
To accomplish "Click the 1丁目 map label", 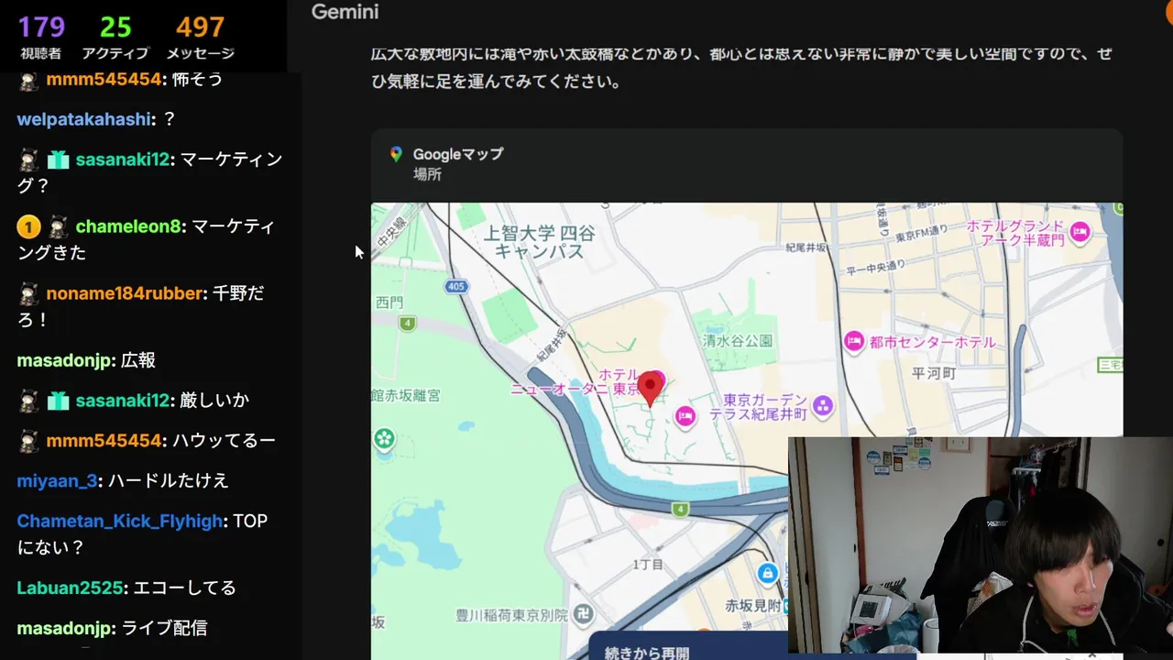I will [x=648, y=565].
